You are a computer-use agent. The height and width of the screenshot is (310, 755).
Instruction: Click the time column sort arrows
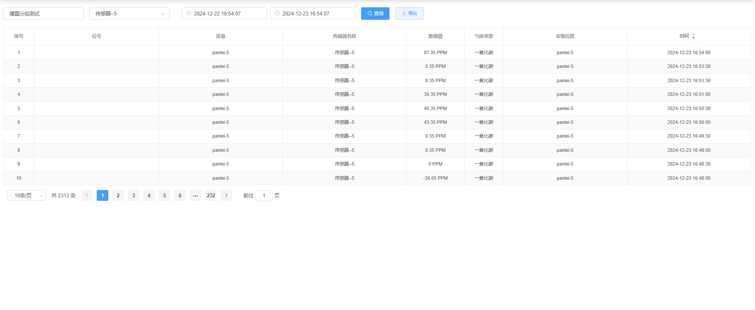point(693,37)
